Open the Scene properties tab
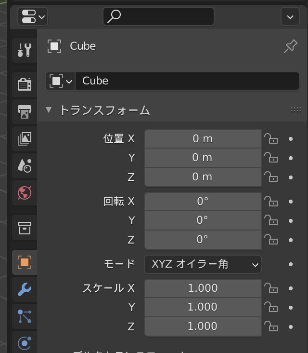Screen dimensions: 308x353 [x=24, y=165]
